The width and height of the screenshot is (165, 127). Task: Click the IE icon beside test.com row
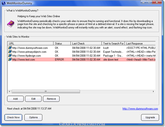tap(10, 59)
